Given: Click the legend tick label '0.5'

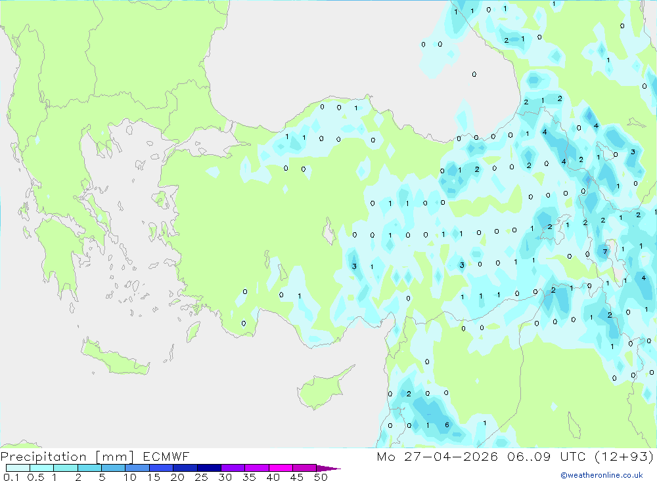Looking at the screenshot, I should (x=35, y=477).
